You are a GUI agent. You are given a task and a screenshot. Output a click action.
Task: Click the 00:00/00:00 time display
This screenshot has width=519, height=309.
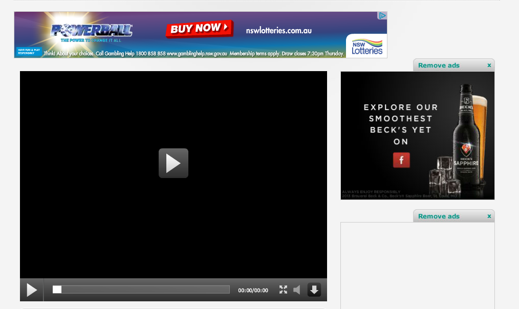pos(253,291)
